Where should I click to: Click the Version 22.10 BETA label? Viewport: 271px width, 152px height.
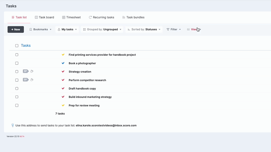[x=15, y=136]
